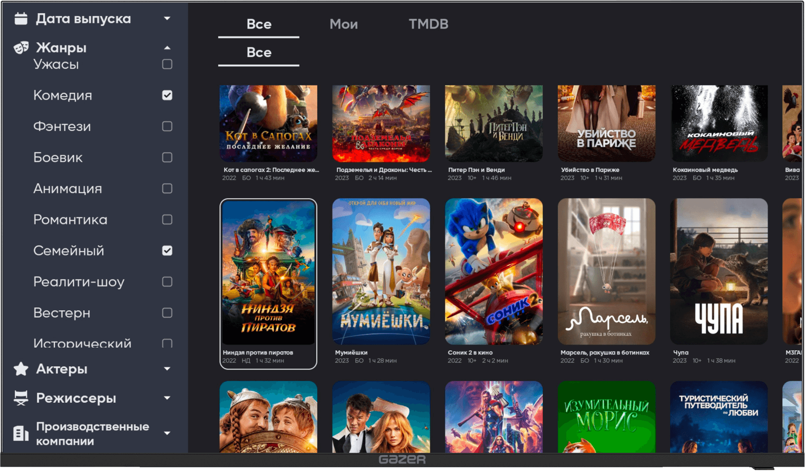
Task: Open the Thor superhero movie poster
Action: point(494,417)
